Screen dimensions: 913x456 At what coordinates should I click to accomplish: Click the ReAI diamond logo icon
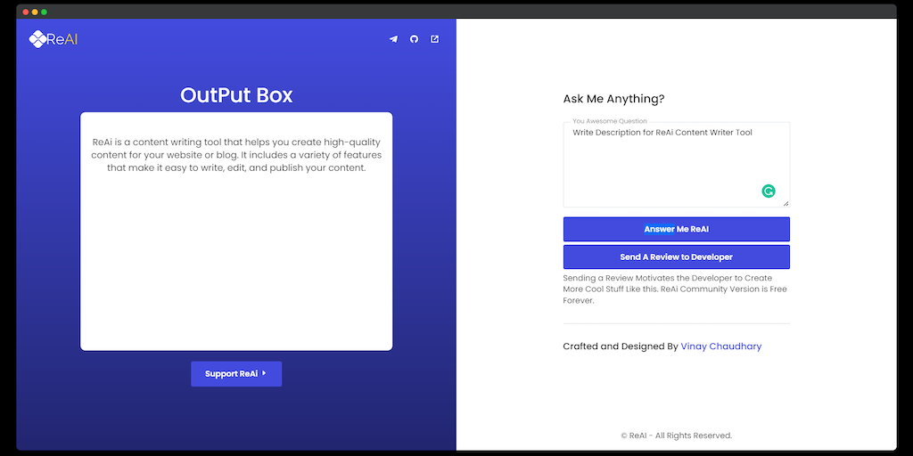[37, 39]
